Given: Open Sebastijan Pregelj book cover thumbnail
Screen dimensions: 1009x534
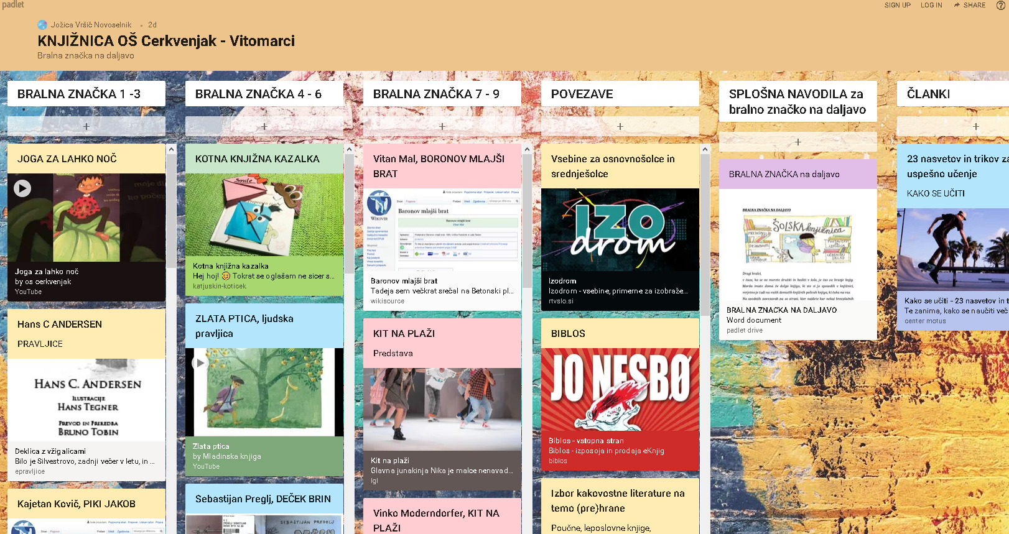Looking at the screenshot, I should (264, 524).
